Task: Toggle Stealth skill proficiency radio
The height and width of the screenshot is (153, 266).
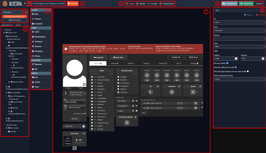Action: coord(92,126)
